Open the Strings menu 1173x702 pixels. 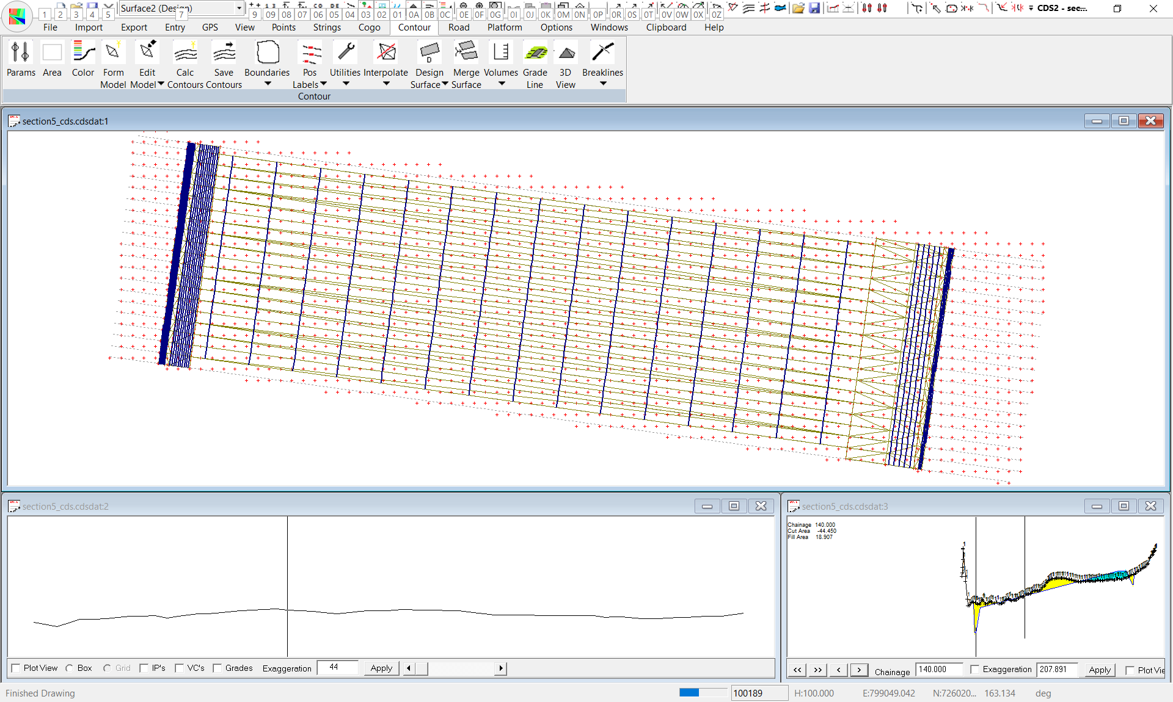coord(327,27)
